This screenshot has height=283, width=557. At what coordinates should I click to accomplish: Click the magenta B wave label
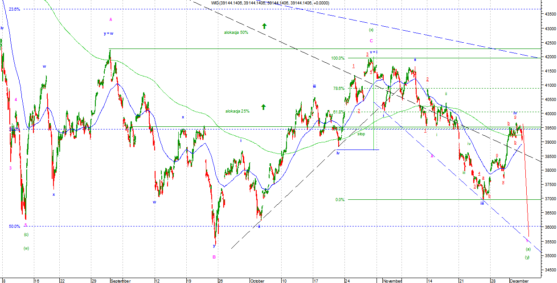coord(214,257)
